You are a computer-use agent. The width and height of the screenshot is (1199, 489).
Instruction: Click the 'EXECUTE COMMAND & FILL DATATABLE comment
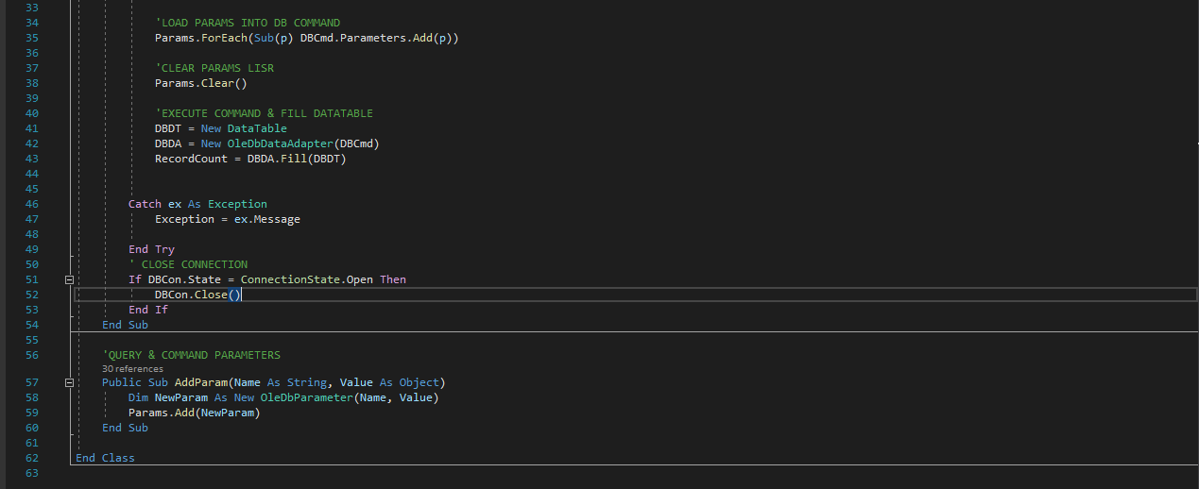point(264,113)
